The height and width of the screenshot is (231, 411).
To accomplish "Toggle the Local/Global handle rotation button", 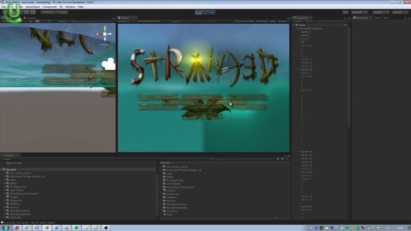I will click(x=62, y=12).
